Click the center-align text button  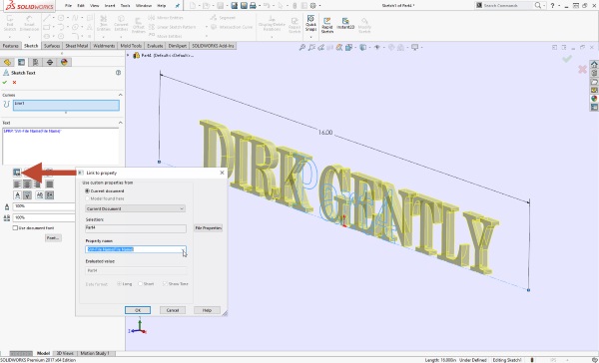(x=27, y=184)
